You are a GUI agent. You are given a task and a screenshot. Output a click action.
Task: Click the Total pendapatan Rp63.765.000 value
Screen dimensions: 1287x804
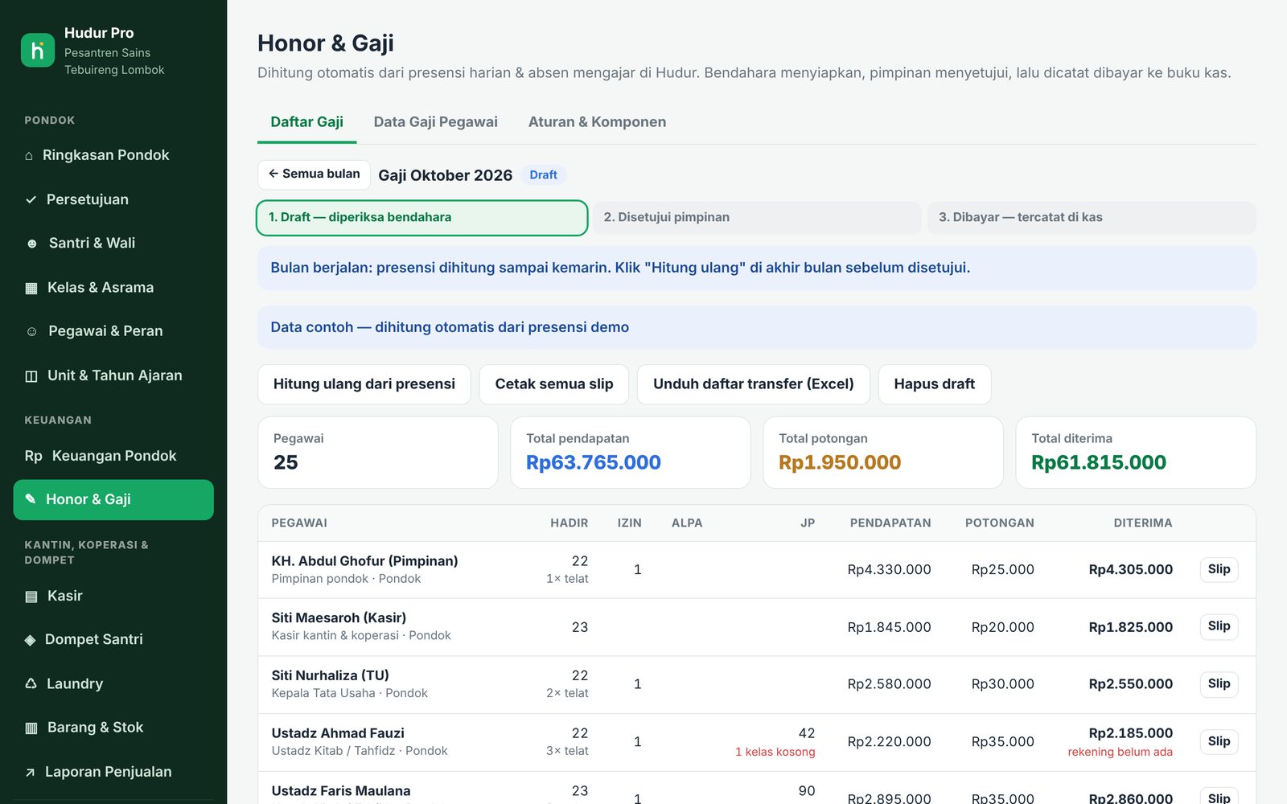point(594,462)
